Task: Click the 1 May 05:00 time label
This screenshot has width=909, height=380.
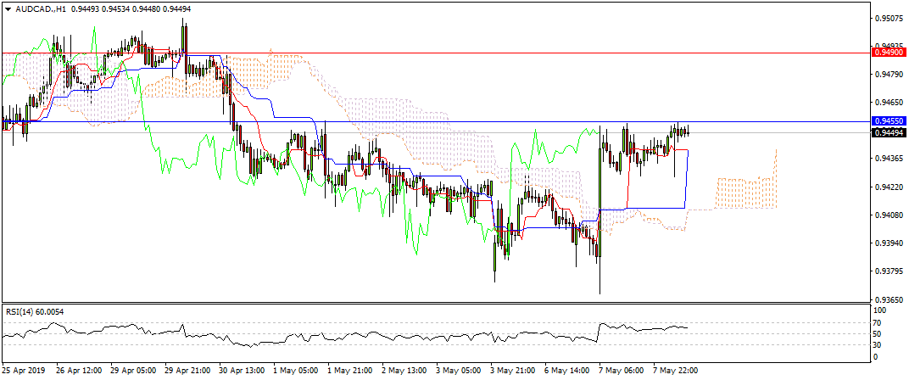Action: tap(295, 370)
